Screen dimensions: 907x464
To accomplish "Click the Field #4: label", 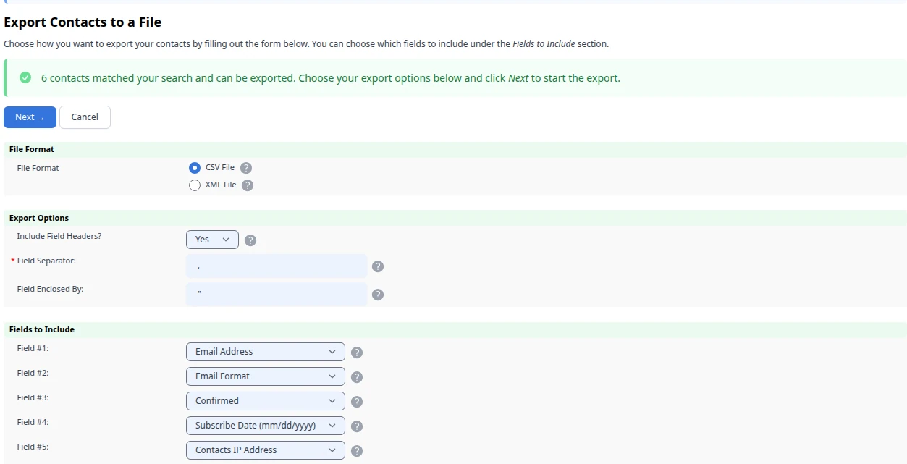I will (33, 422).
